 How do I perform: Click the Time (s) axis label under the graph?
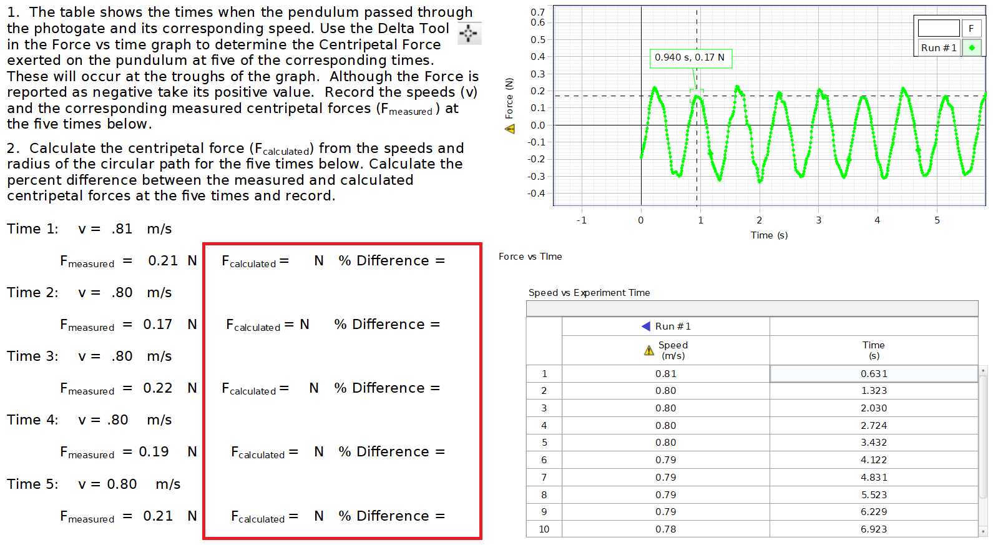coord(769,235)
